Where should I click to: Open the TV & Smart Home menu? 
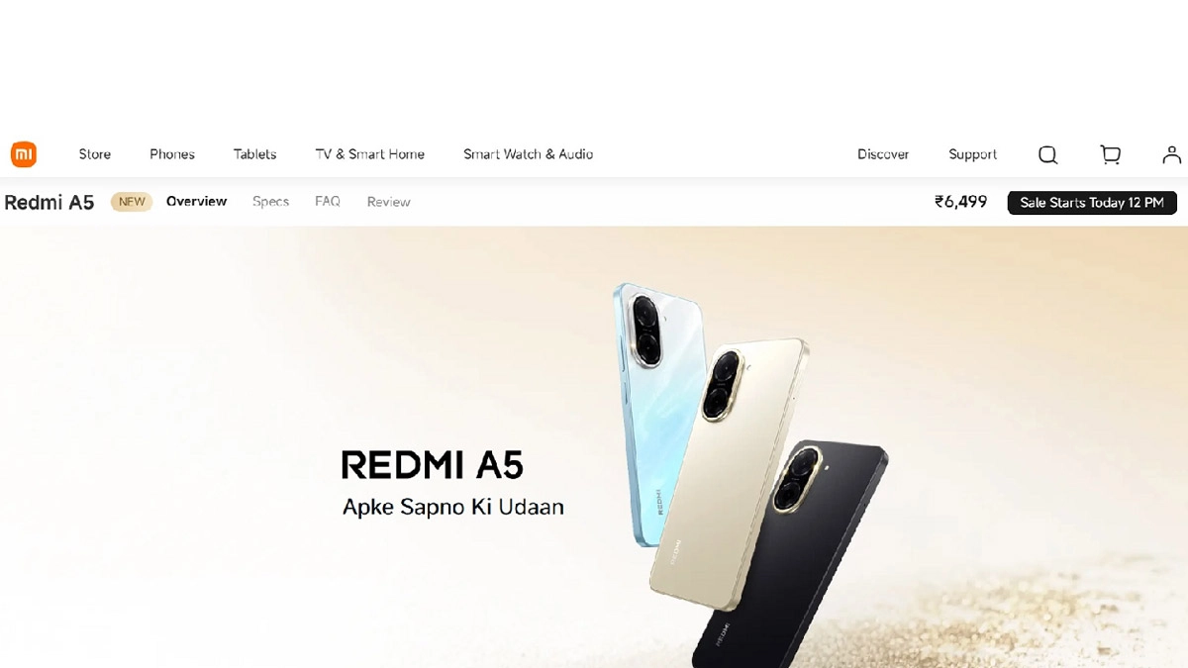pyautogui.click(x=370, y=154)
